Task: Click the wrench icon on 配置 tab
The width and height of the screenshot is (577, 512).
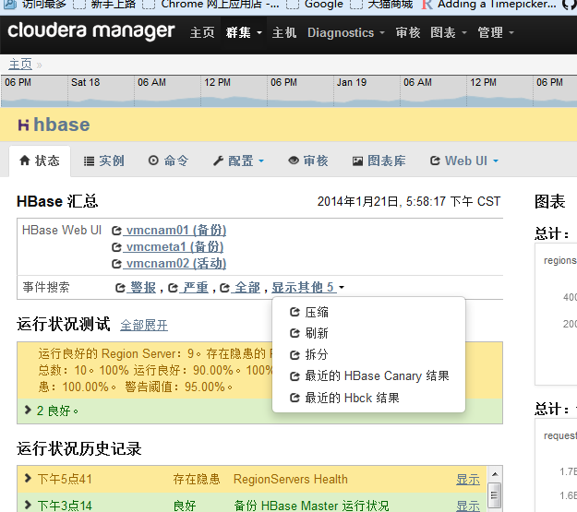Action: [218, 161]
